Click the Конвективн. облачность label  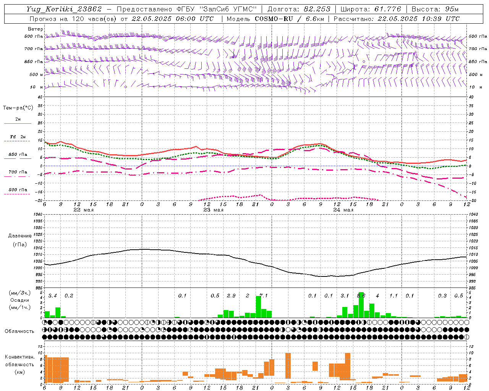click(x=20, y=360)
